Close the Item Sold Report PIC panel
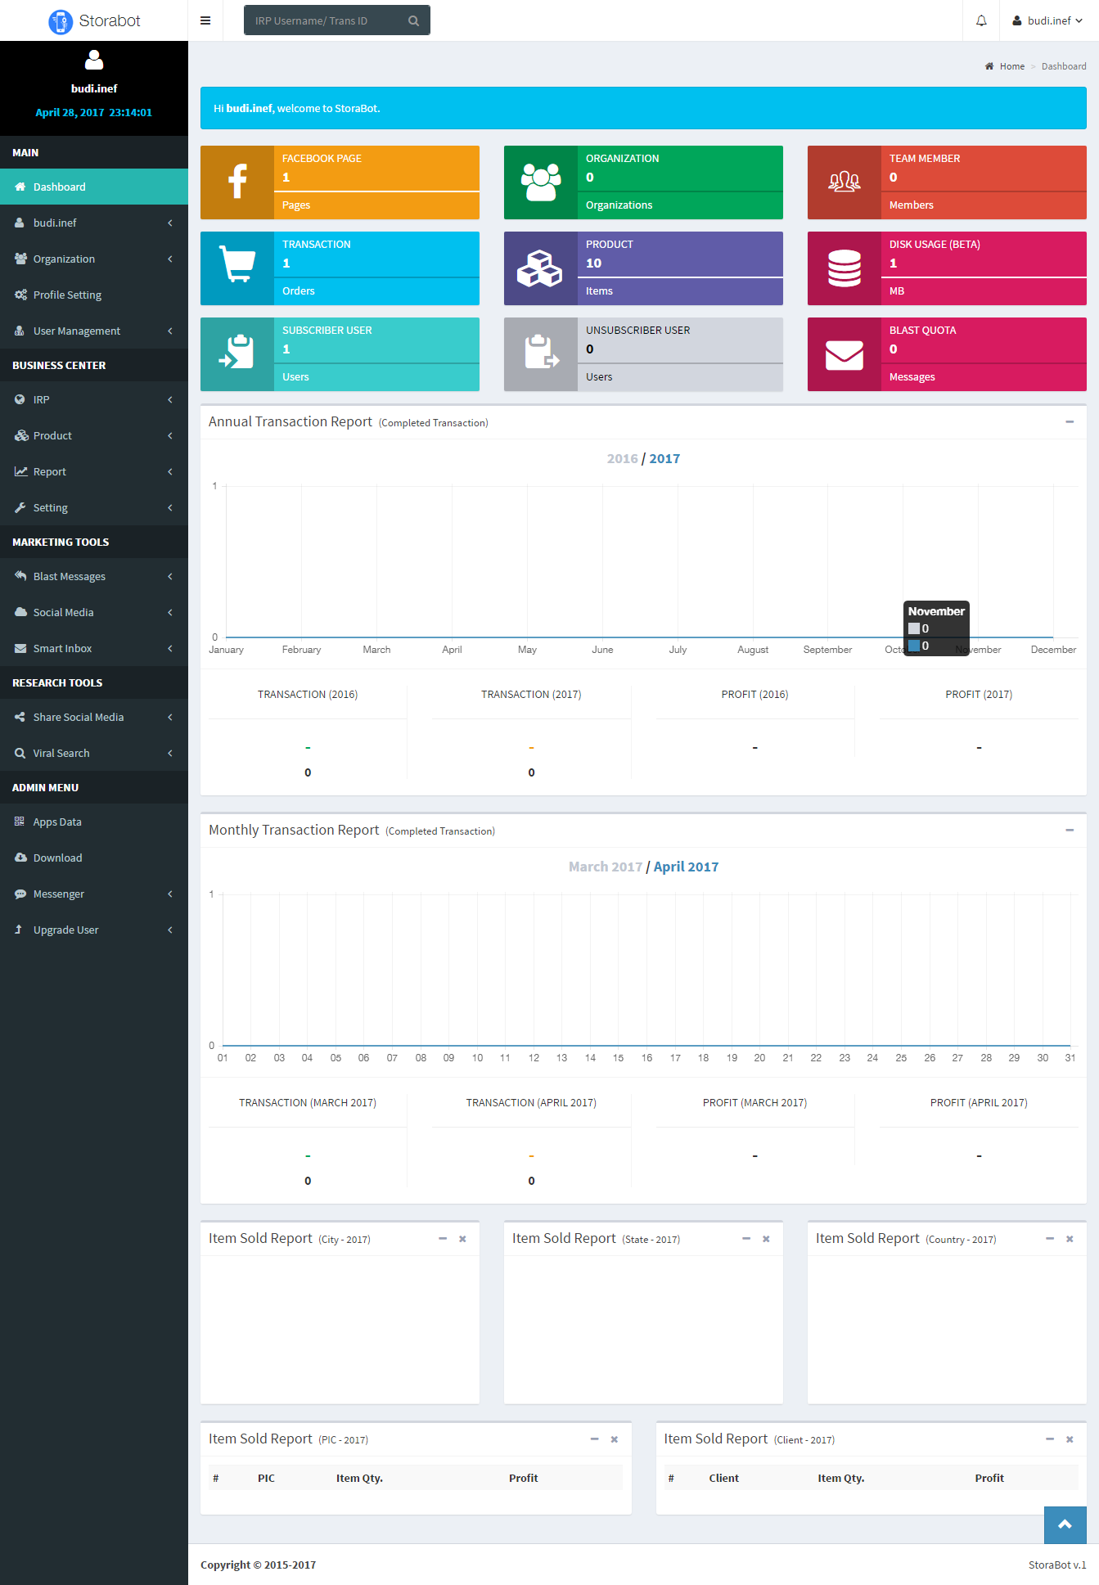Image resolution: width=1099 pixels, height=1585 pixels. pos(614,1439)
